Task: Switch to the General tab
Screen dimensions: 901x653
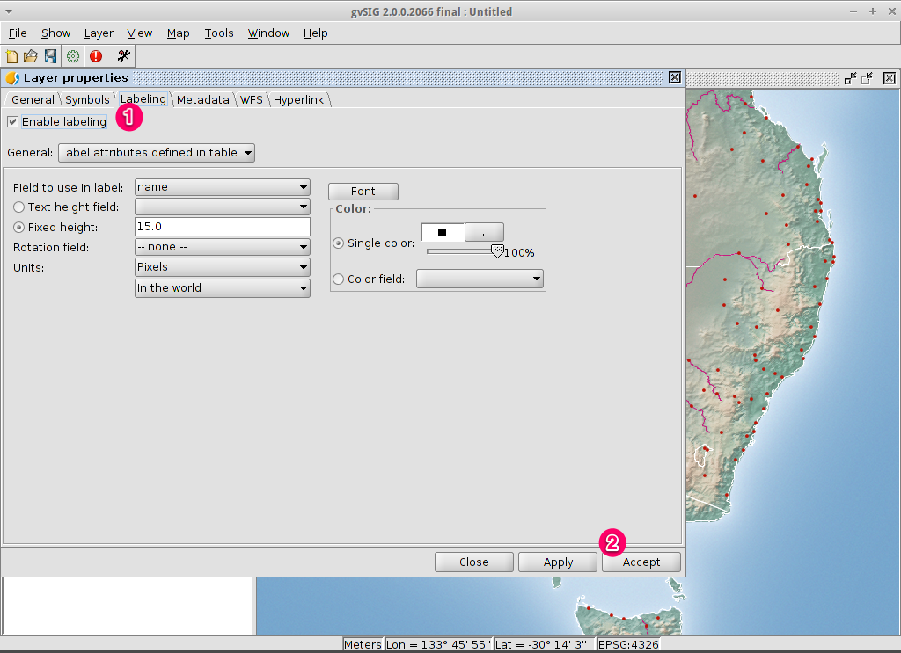Action: [33, 100]
